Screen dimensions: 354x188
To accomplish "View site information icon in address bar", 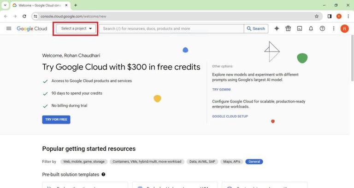I will (35, 16).
